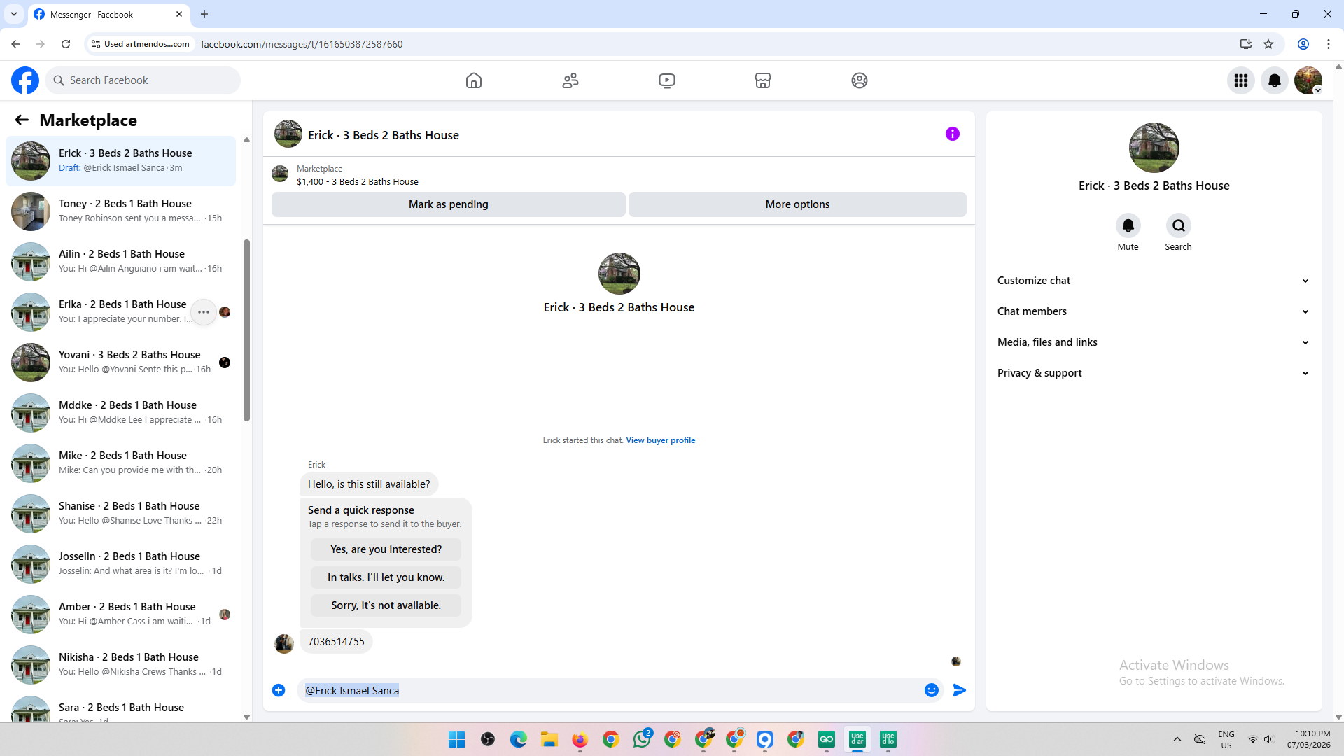Open the Video (Watch) icon

(x=667, y=80)
